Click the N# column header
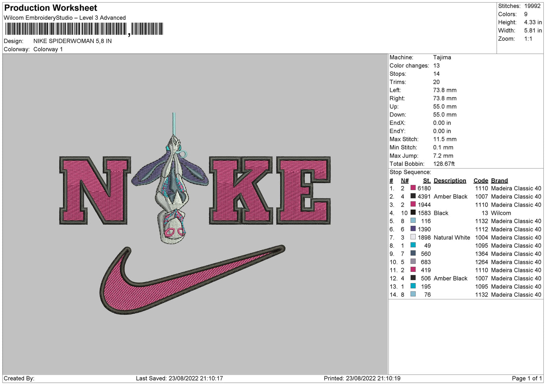Viewport: 546px width, 385px height. point(405,181)
